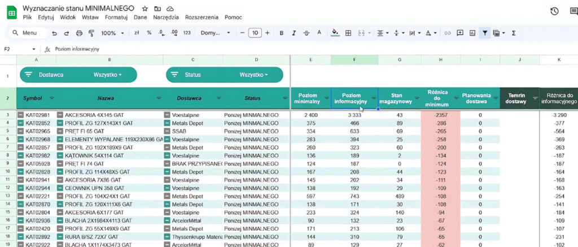This screenshot has height=247, width=578.
Task: Increase font size with plus button
Action: coord(268,33)
